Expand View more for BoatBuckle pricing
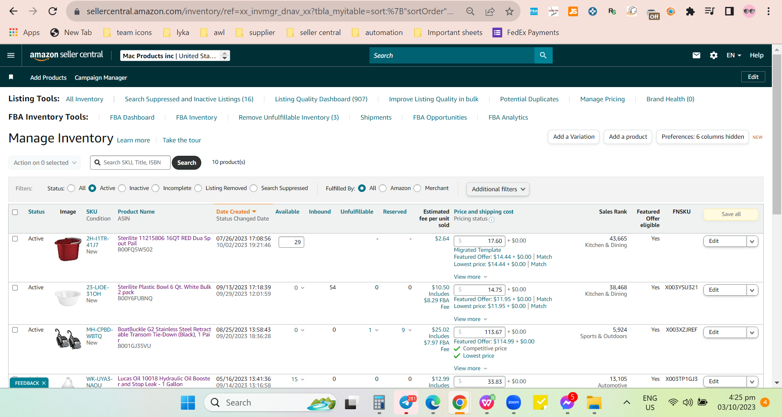This screenshot has height=417, width=782. click(x=470, y=369)
